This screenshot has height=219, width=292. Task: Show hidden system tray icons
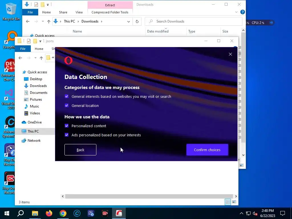241,213
